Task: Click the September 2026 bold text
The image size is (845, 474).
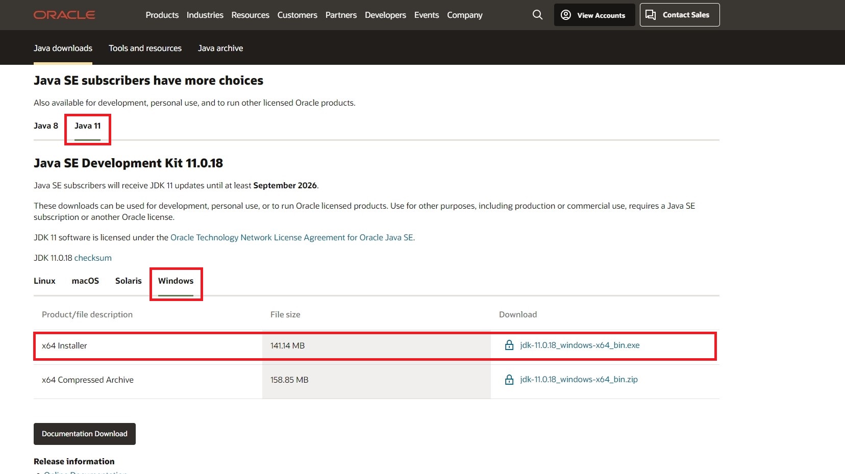Action: click(285, 185)
